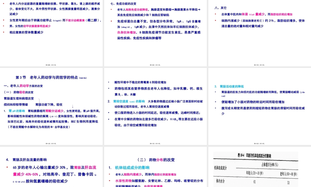The width and height of the screenshot is (311, 187).
Task: Open the slide about 第3节 老年人药动学与药效学的特点
Action: 52,106
